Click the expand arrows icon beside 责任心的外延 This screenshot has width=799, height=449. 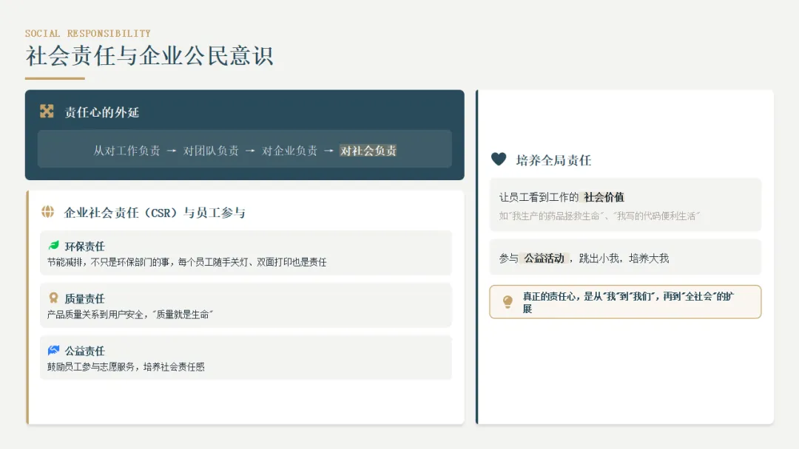coord(47,112)
